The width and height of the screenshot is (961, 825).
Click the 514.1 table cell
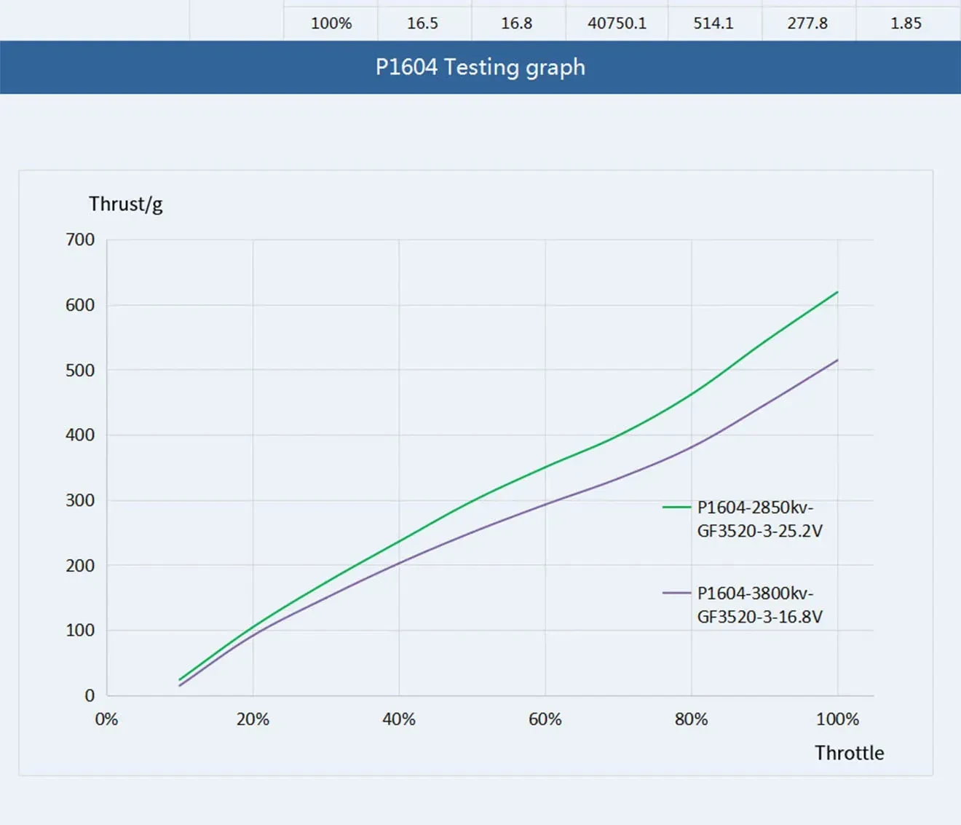713,23
